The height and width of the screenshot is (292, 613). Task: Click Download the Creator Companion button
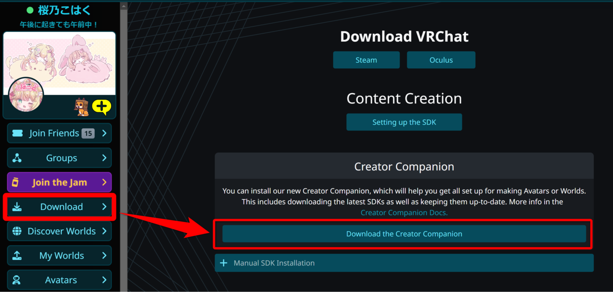tap(404, 234)
